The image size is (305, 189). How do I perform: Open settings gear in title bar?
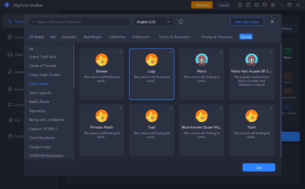click(x=273, y=5)
